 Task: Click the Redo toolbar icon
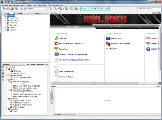click(25, 9)
